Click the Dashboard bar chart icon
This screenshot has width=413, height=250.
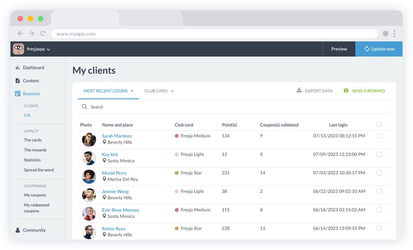[x=18, y=68]
